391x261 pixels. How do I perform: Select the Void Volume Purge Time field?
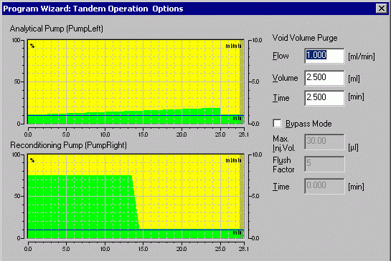324,98
